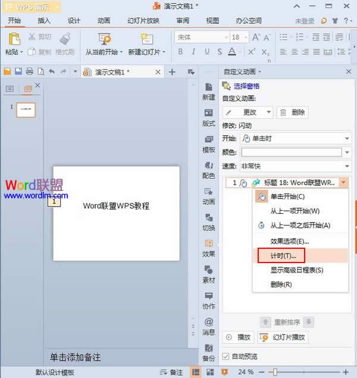
Task: Toggle italic formatting button
Action: click(x=193, y=52)
